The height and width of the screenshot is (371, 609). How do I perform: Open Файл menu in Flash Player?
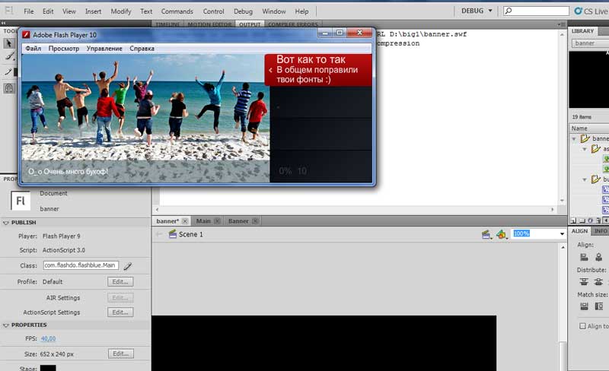click(x=33, y=49)
